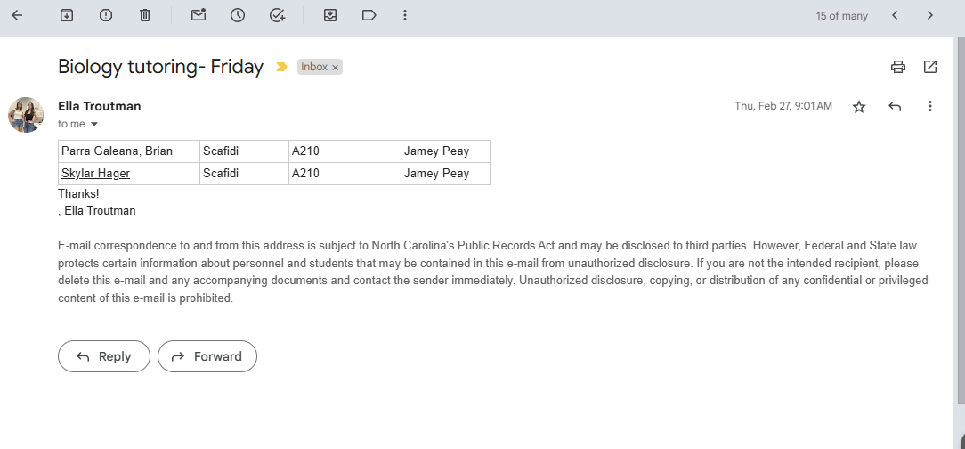This screenshot has height=449, width=965.
Task: Show details dropdown next to 'to me'
Action: (94, 124)
